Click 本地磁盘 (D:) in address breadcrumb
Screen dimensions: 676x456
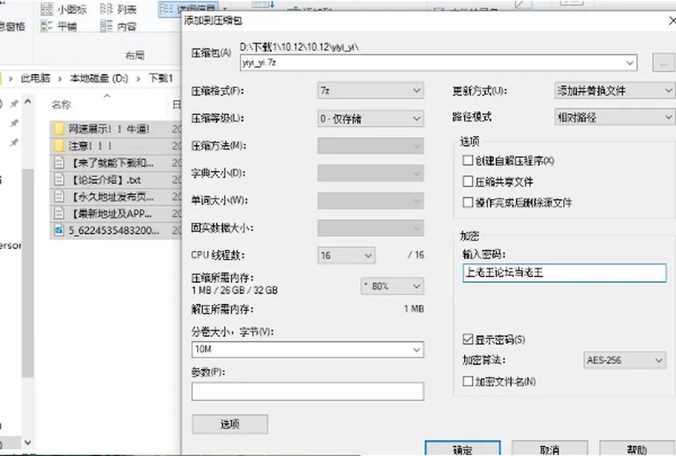pos(99,78)
